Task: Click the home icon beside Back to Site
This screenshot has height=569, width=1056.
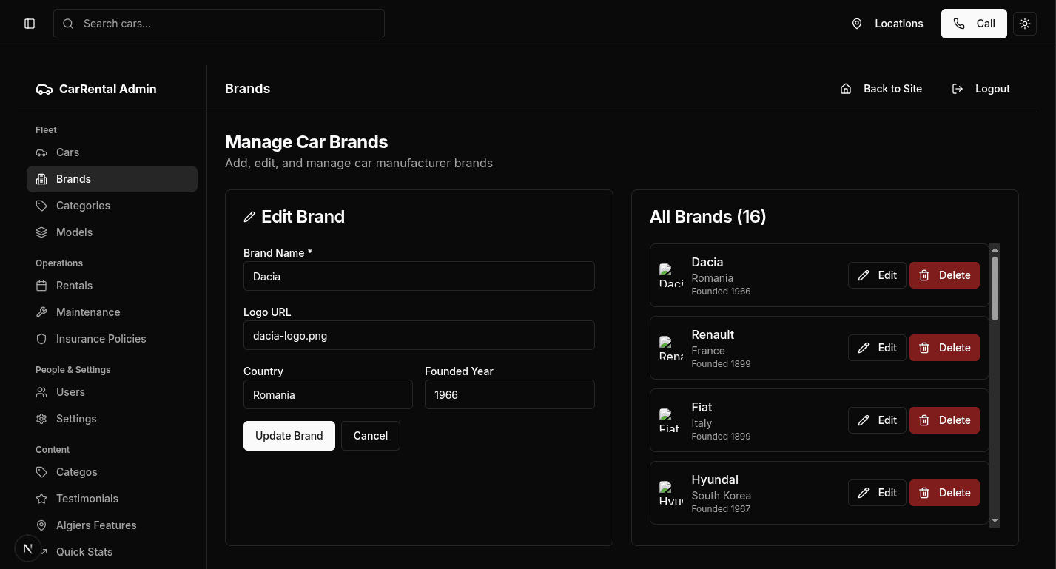Action: pos(846,89)
